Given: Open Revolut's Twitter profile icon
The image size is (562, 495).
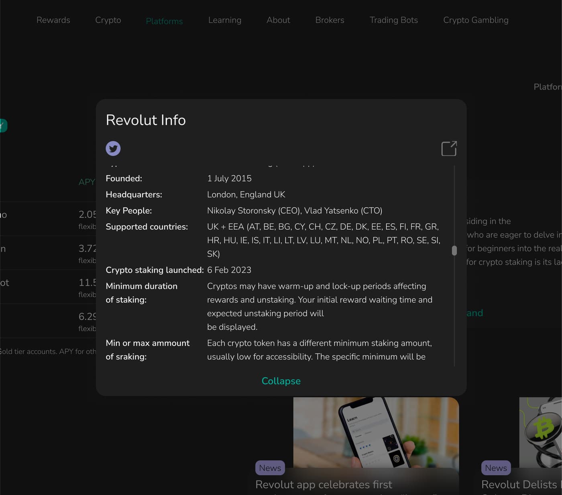Looking at the screenshot, I should pyautogui.click(x=113, y=149).
